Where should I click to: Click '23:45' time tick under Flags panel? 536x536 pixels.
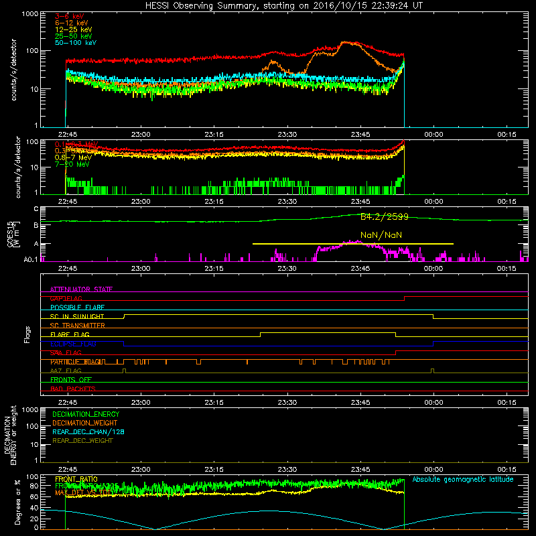[360, 403]
